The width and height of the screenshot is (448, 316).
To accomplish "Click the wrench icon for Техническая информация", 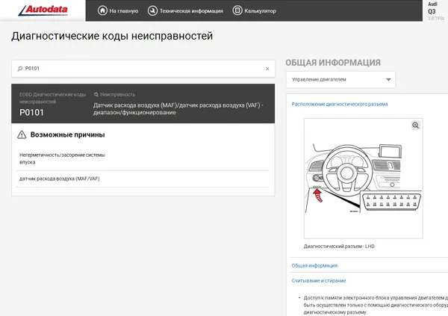I will (153, 11).
